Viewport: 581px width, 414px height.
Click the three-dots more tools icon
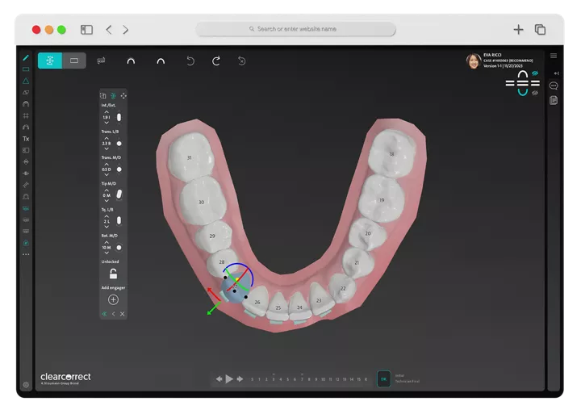point(26,254)
